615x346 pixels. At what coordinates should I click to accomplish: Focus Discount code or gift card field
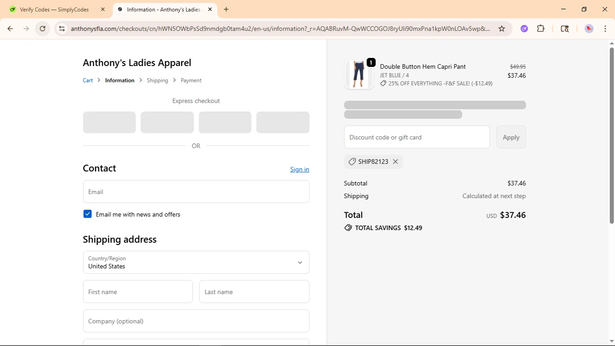point(417,137)
